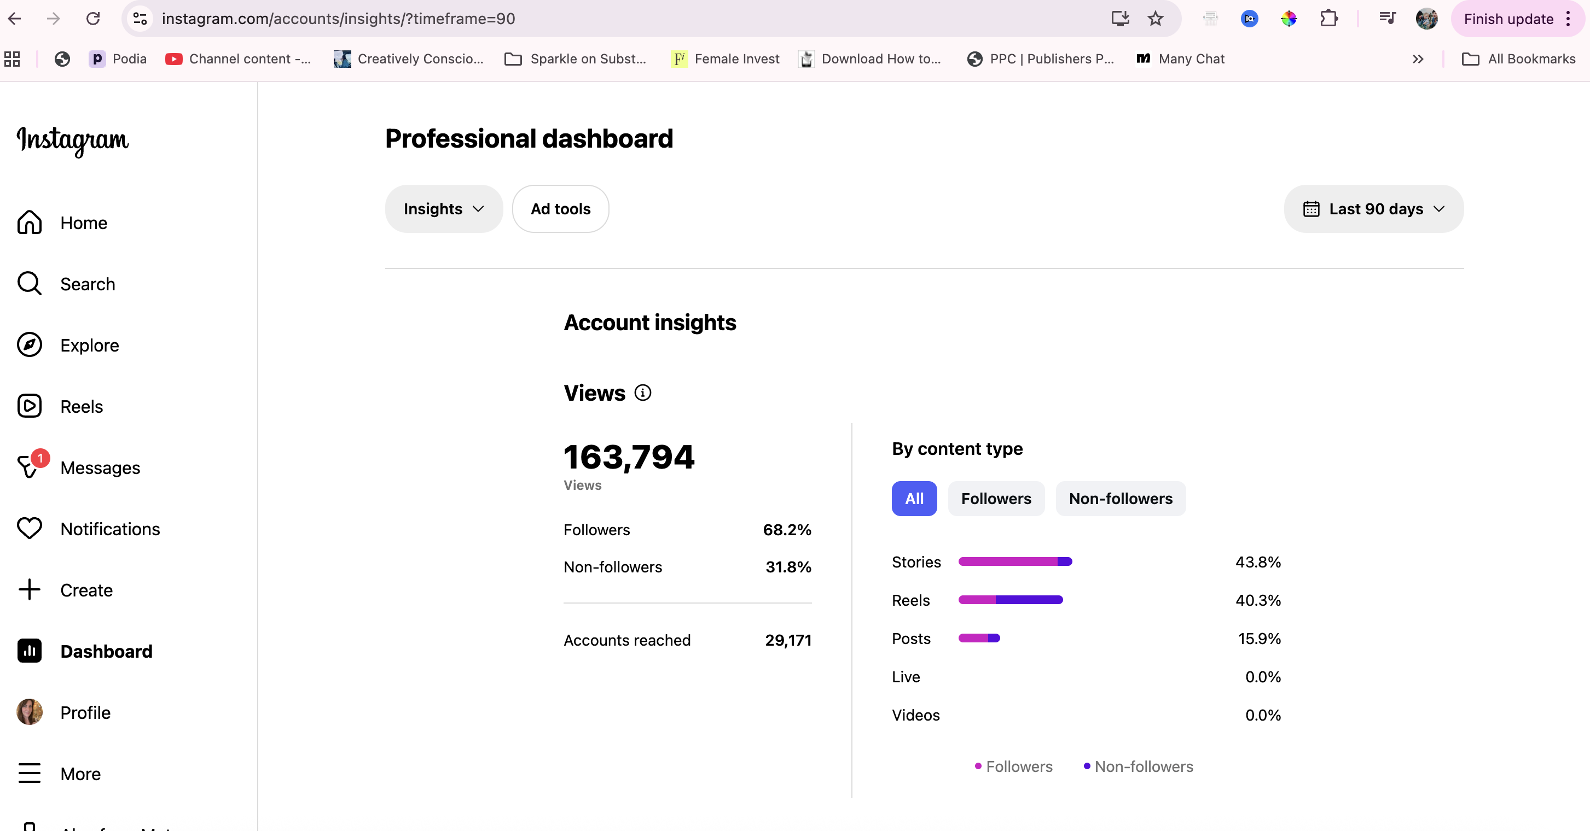
Task: Click the Home icon in the sidebar
Action: click(29, 223)
